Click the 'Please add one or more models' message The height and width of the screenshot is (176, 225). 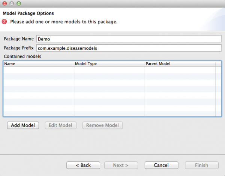64,22
